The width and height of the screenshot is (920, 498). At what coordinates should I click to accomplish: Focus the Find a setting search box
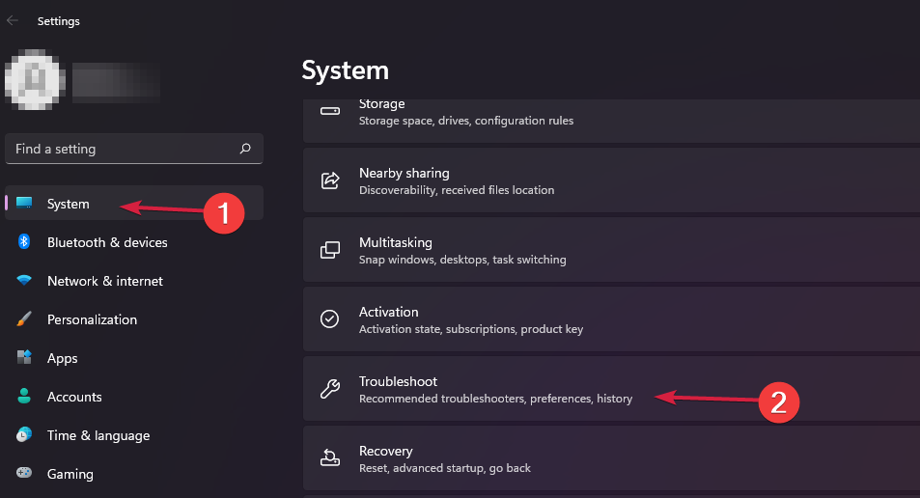point(121,149)
